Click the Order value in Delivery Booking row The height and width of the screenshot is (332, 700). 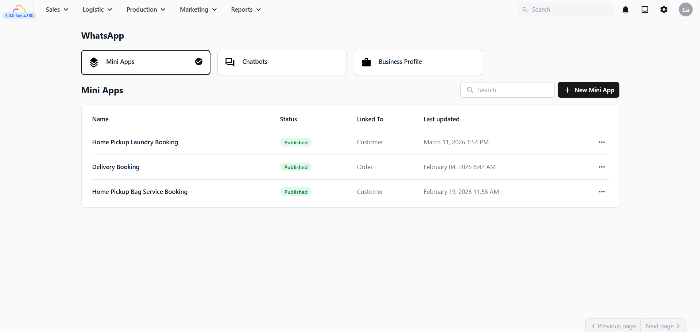tap(365, 167)
